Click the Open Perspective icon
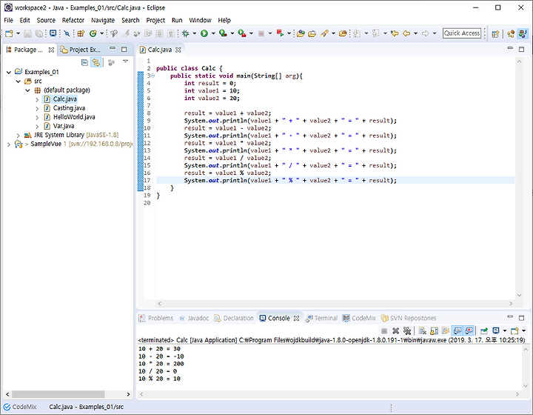The width and height of the screenshot is (533, 415). [495, 33]
